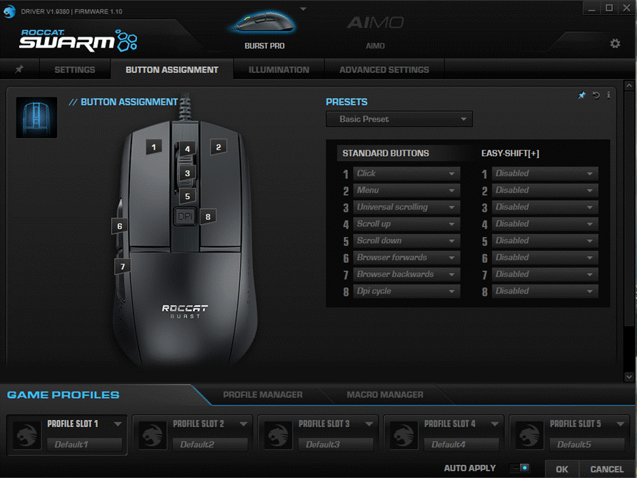Open the Universal scrolling dropdown
637x478 pixels.
(x=406, y=207)
